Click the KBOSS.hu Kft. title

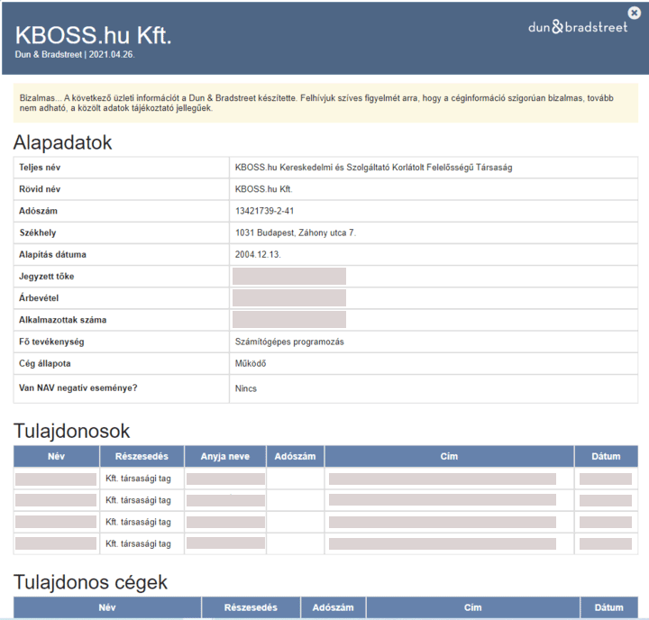[x=93, y=34]
